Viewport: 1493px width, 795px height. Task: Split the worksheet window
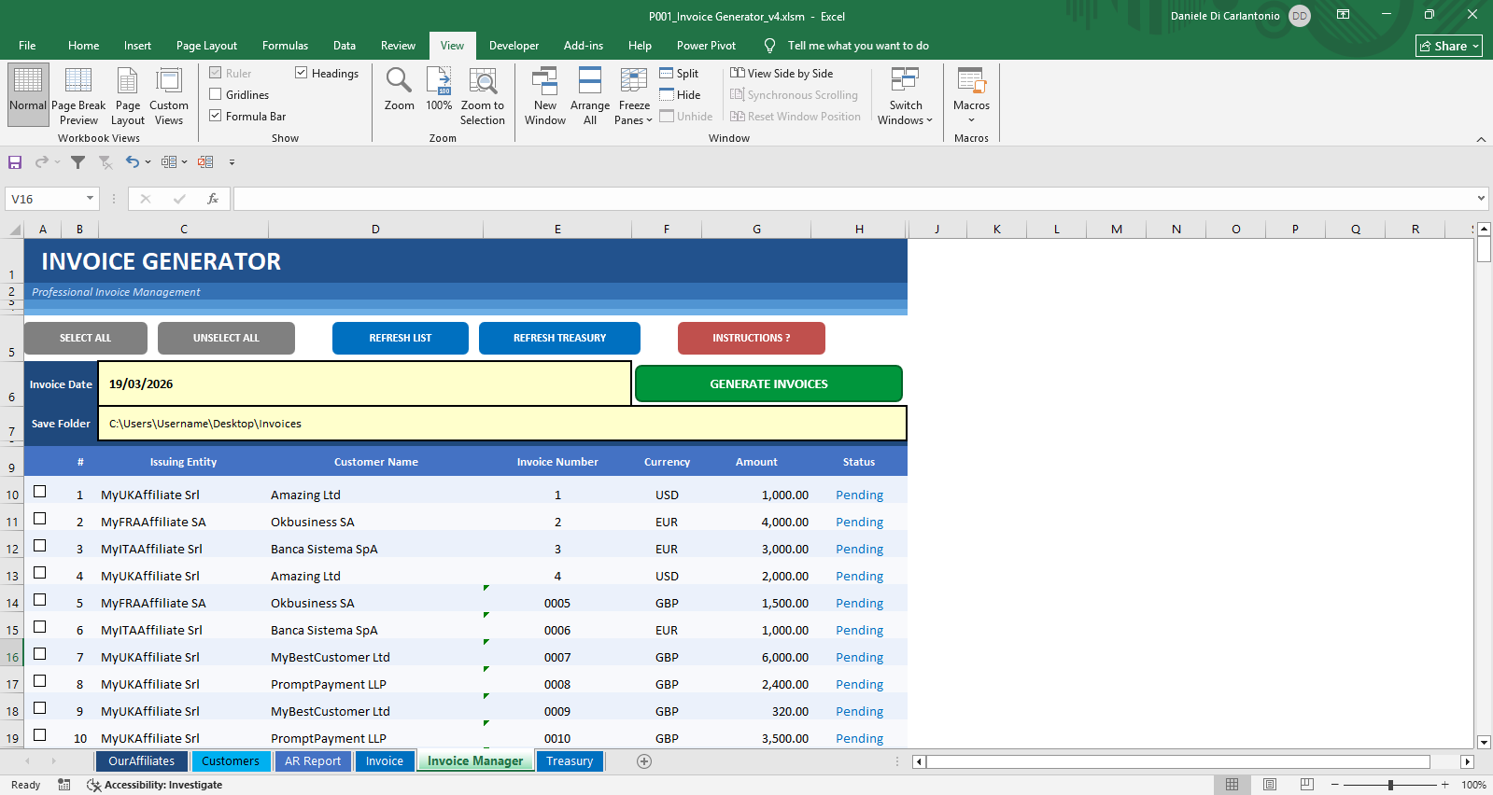(x=679, y=74)
